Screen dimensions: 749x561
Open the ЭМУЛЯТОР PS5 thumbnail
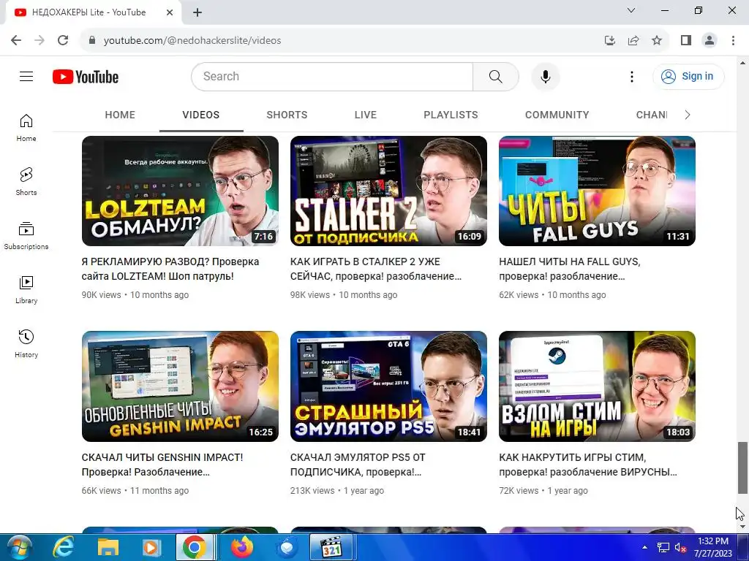pyautogui.click(x=388, y=386)
